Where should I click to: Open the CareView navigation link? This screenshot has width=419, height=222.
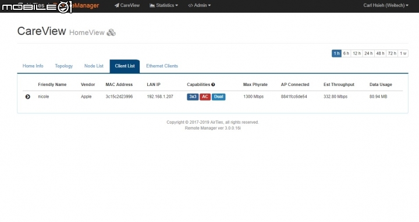click(x=127, y=5)
